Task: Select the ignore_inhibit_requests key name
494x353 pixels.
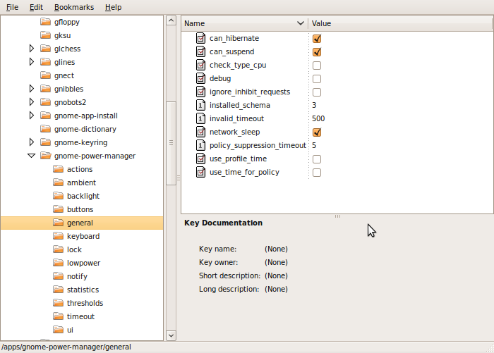Action: (250, 92)
